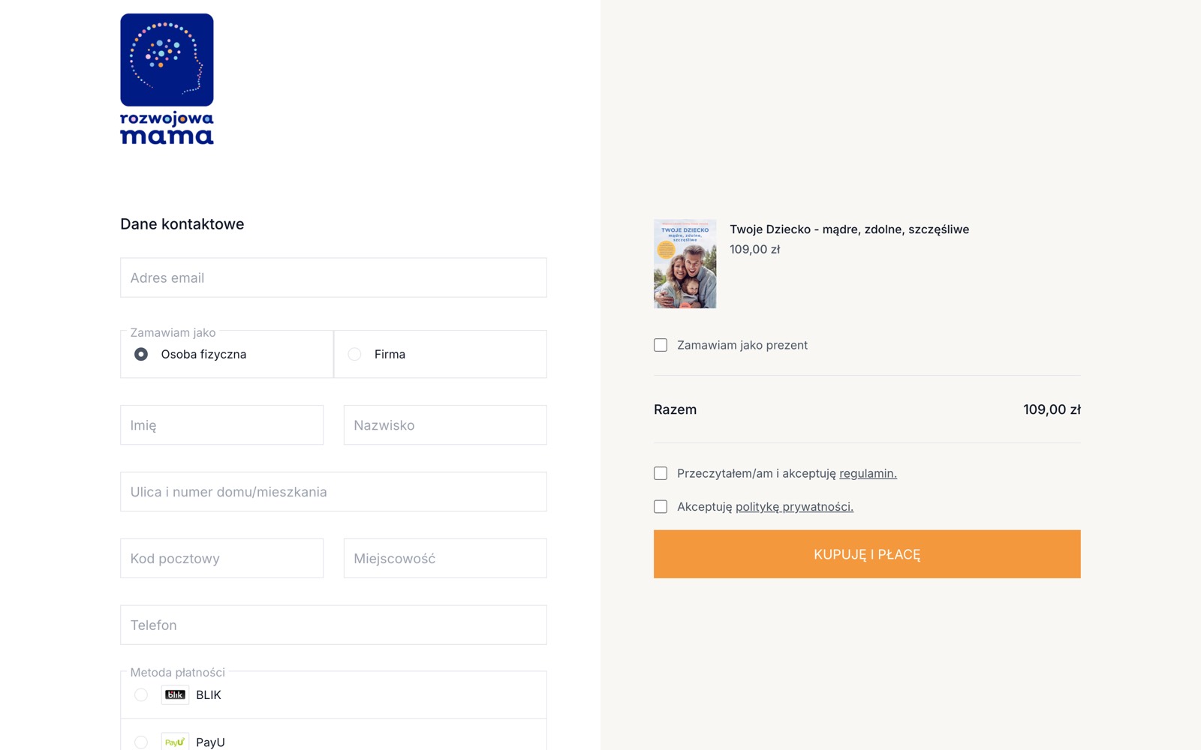
Task: Click the Razem label
Action: click(x=675, y=409)
